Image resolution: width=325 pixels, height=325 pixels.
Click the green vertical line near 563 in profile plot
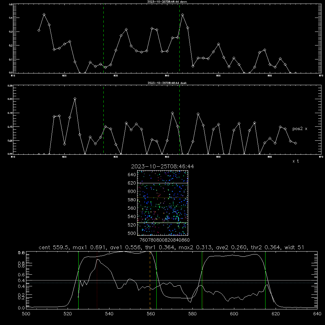point(157,280)
